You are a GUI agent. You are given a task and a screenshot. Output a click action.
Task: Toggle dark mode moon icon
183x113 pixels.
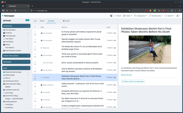(x=111, y=16)
